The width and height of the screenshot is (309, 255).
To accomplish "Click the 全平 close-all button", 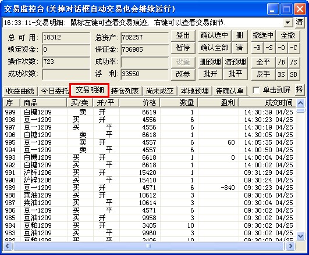I will [263, 62].
